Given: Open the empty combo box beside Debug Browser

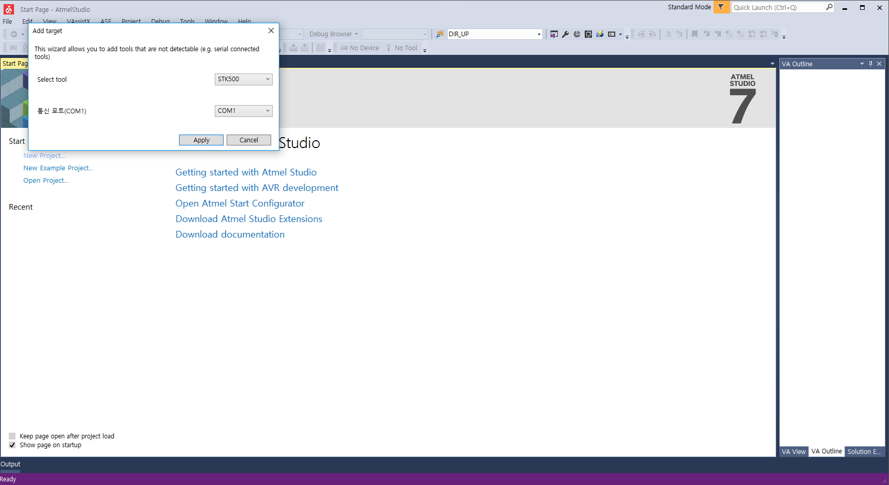Looking at the screenshot, I should pos(395,34).
